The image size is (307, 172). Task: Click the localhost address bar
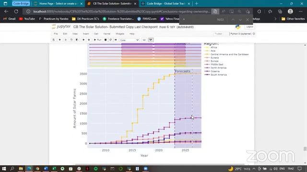[121, 11]
